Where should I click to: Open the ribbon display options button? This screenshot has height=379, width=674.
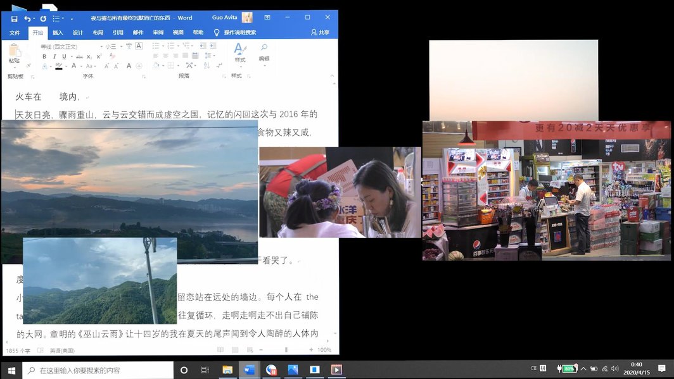[x=267, y=18]
